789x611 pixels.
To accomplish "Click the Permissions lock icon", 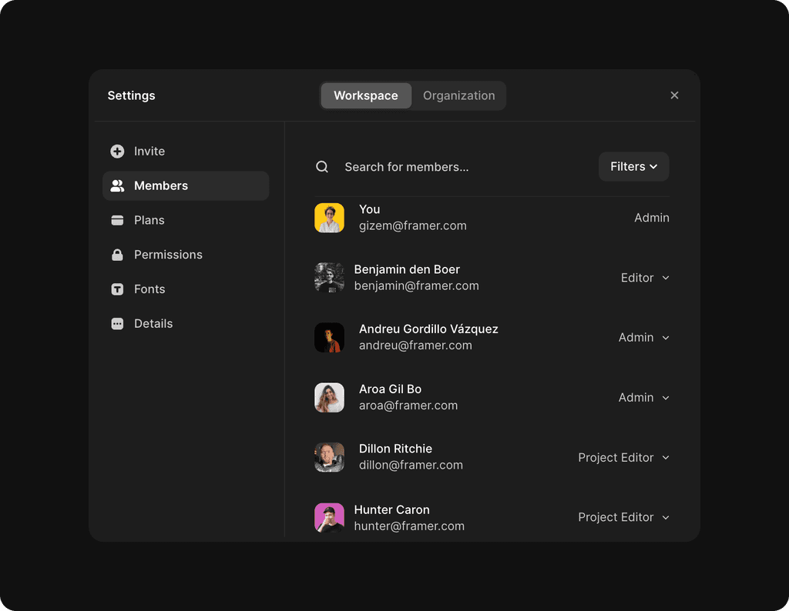I will [117, 255].
